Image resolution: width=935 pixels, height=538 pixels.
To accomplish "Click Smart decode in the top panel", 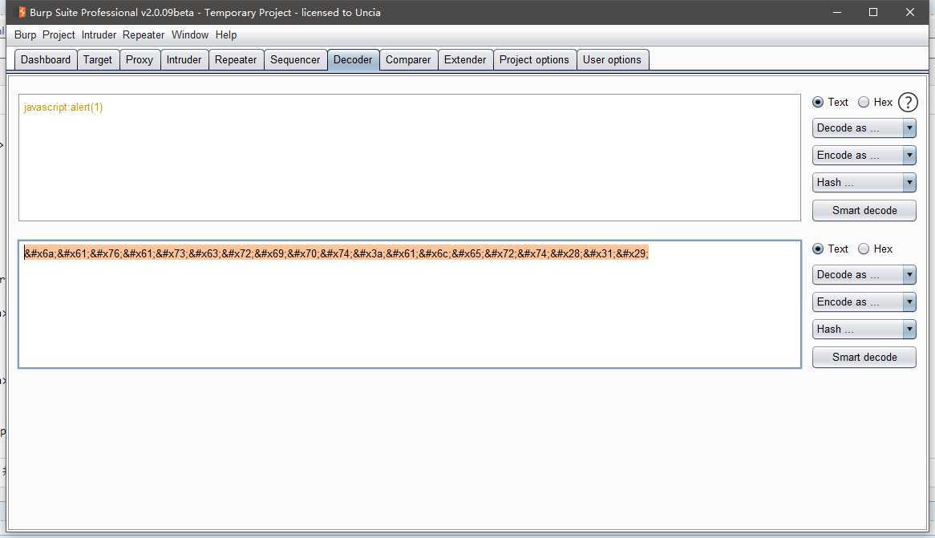I will (864, 211).
